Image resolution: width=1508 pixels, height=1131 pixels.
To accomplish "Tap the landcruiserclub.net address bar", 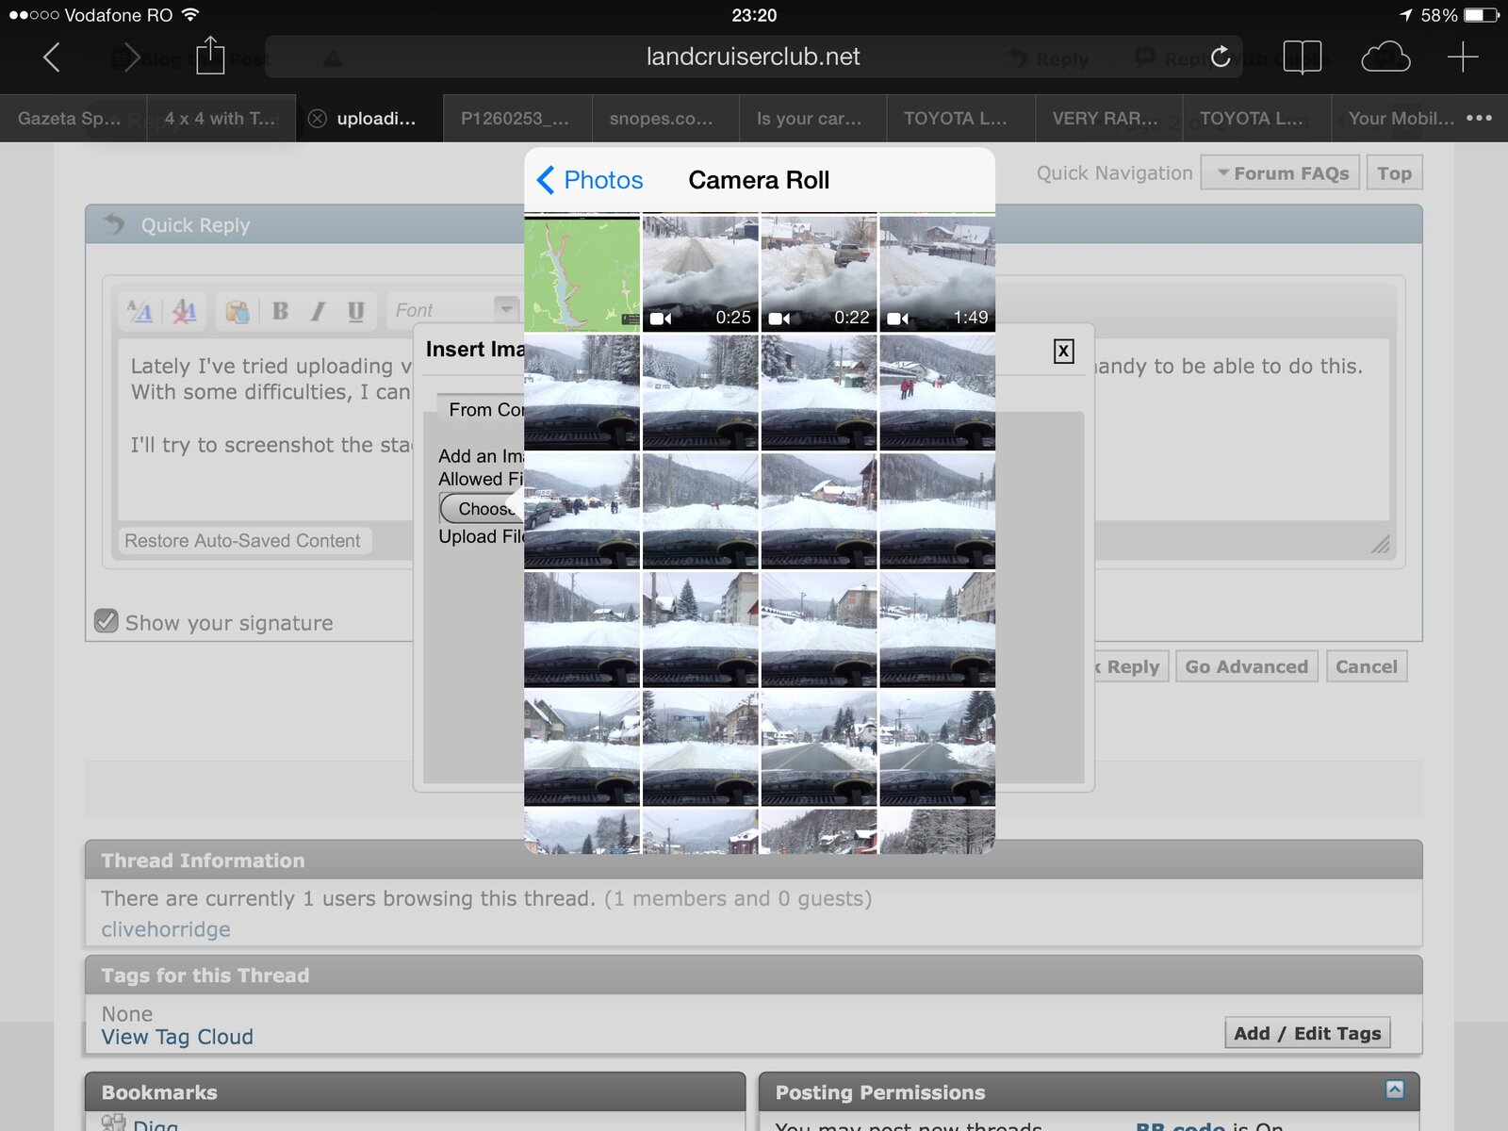I will point(753,57).
